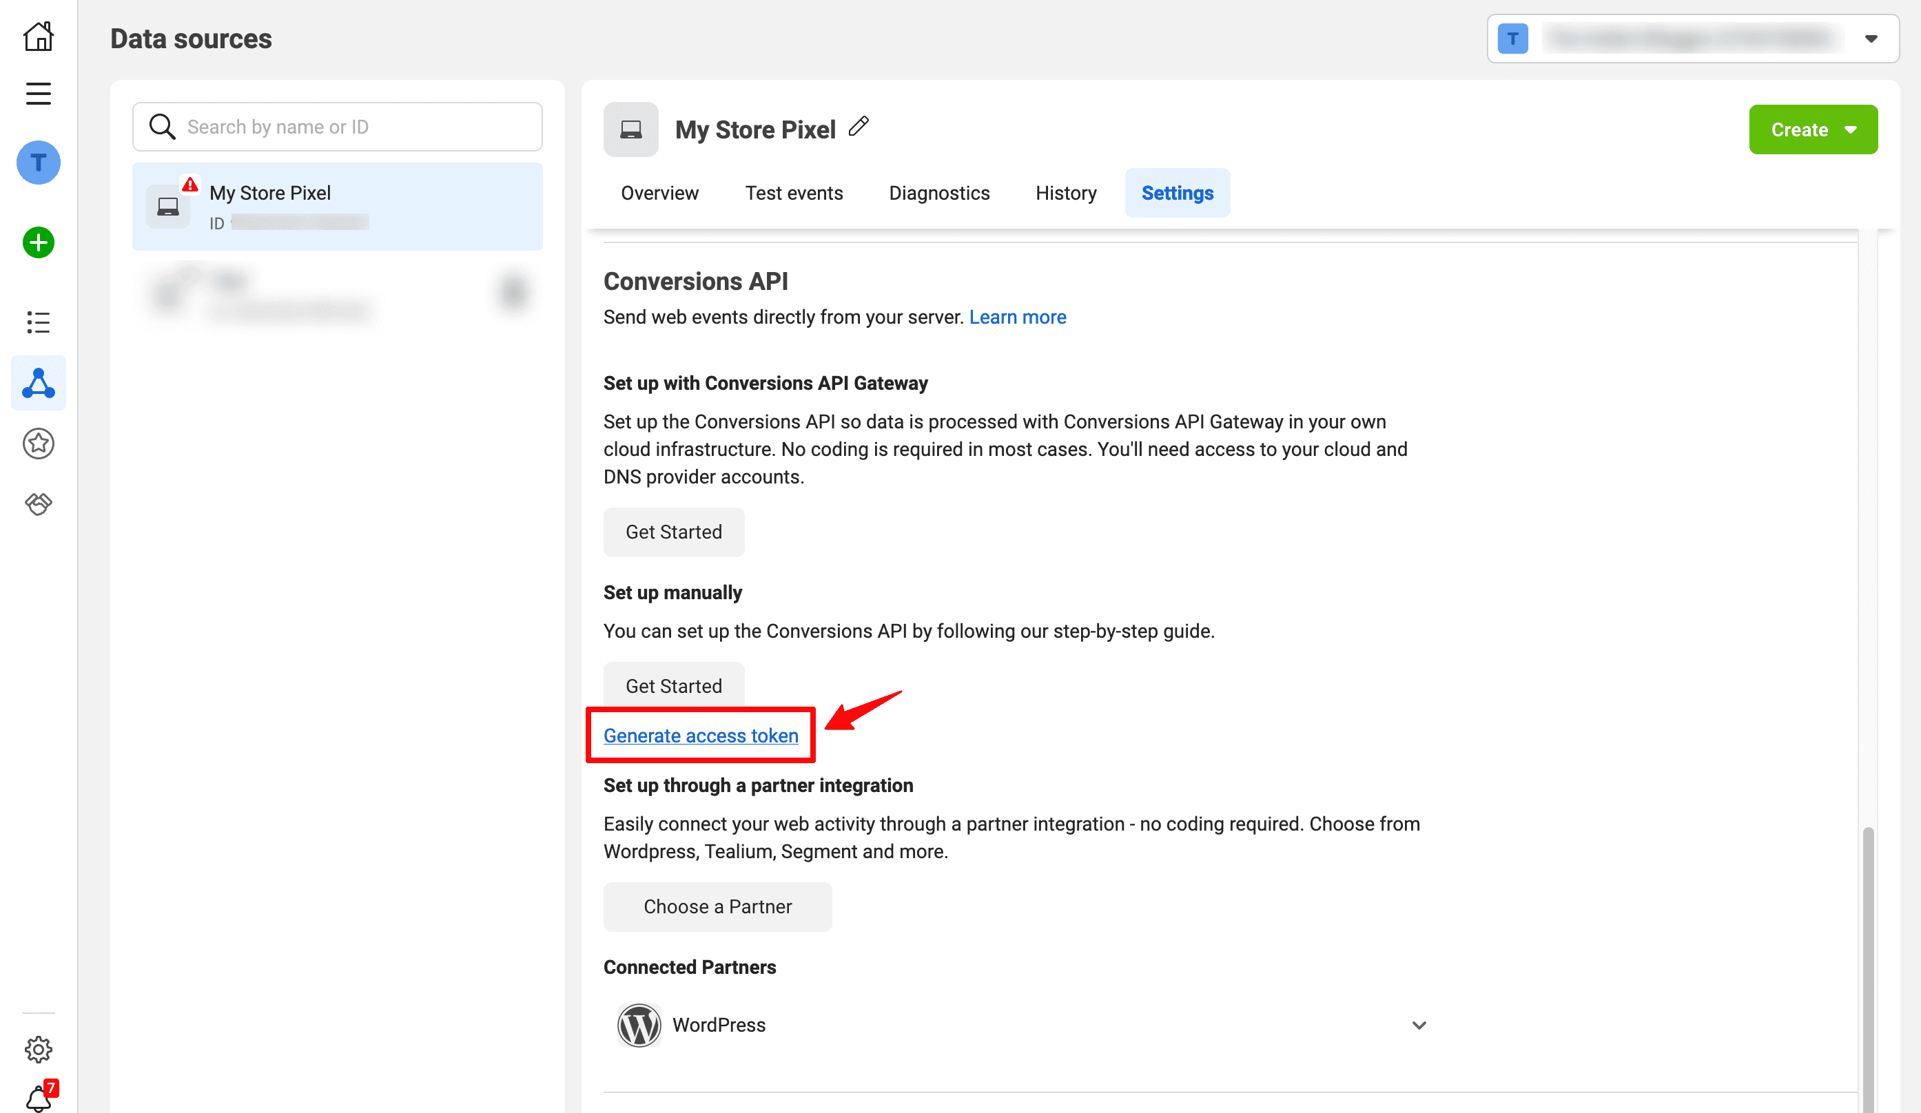Click the WordPress logo under Connected Partners
The image size is (1921, 1113).
639,1025
